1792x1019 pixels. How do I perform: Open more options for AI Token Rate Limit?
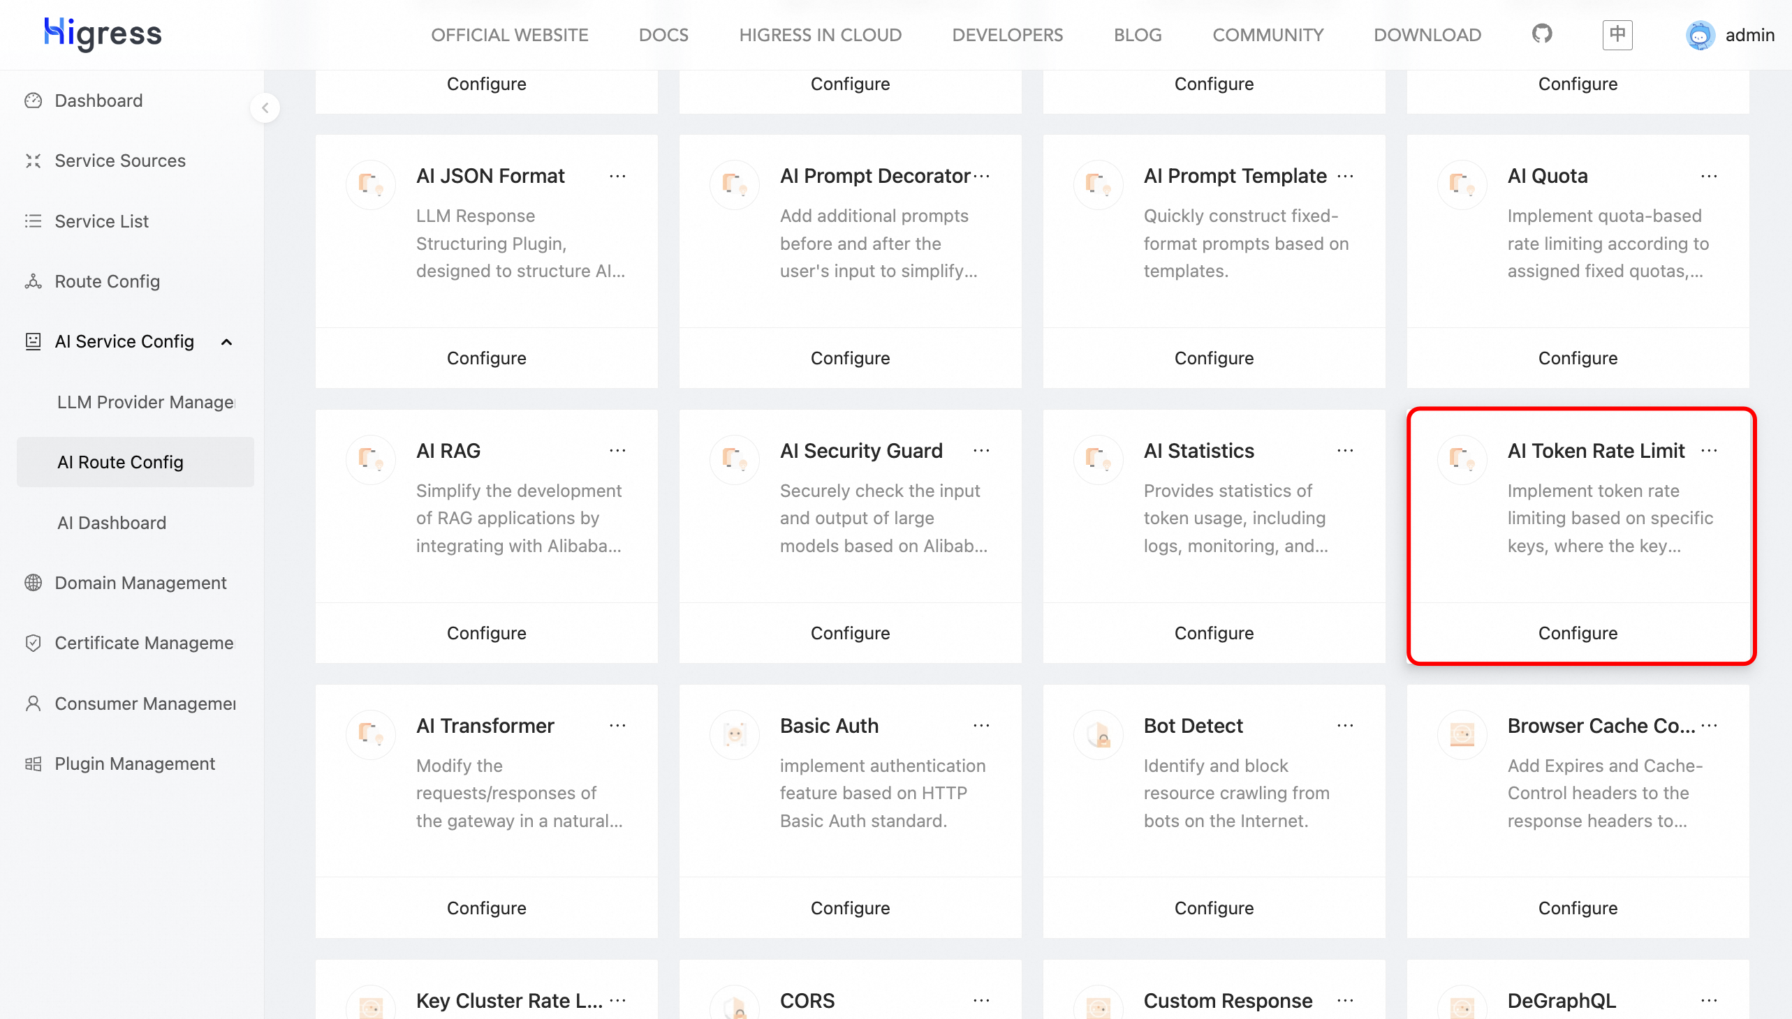coord(1709,451)
